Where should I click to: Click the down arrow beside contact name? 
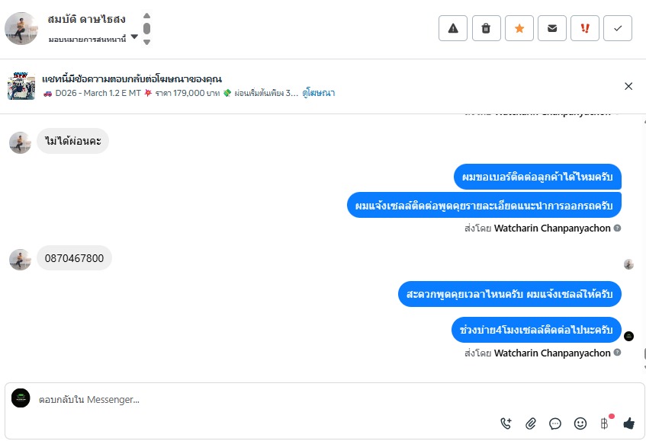coord(146,42)
